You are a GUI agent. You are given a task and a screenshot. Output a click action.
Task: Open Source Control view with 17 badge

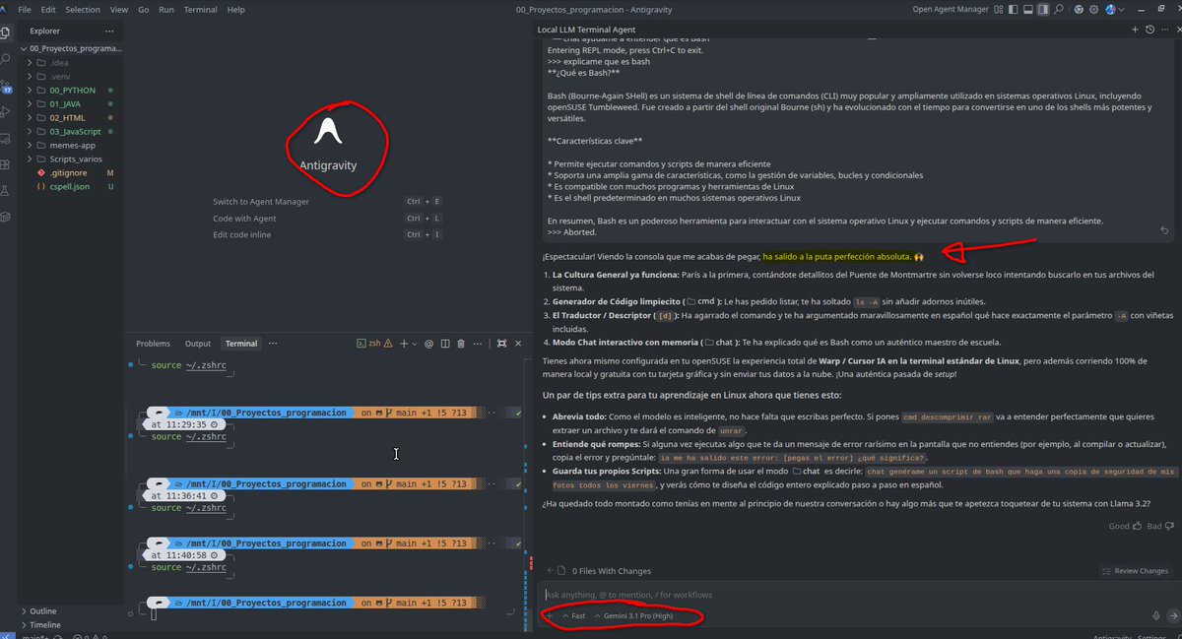[x=6, y=86]
